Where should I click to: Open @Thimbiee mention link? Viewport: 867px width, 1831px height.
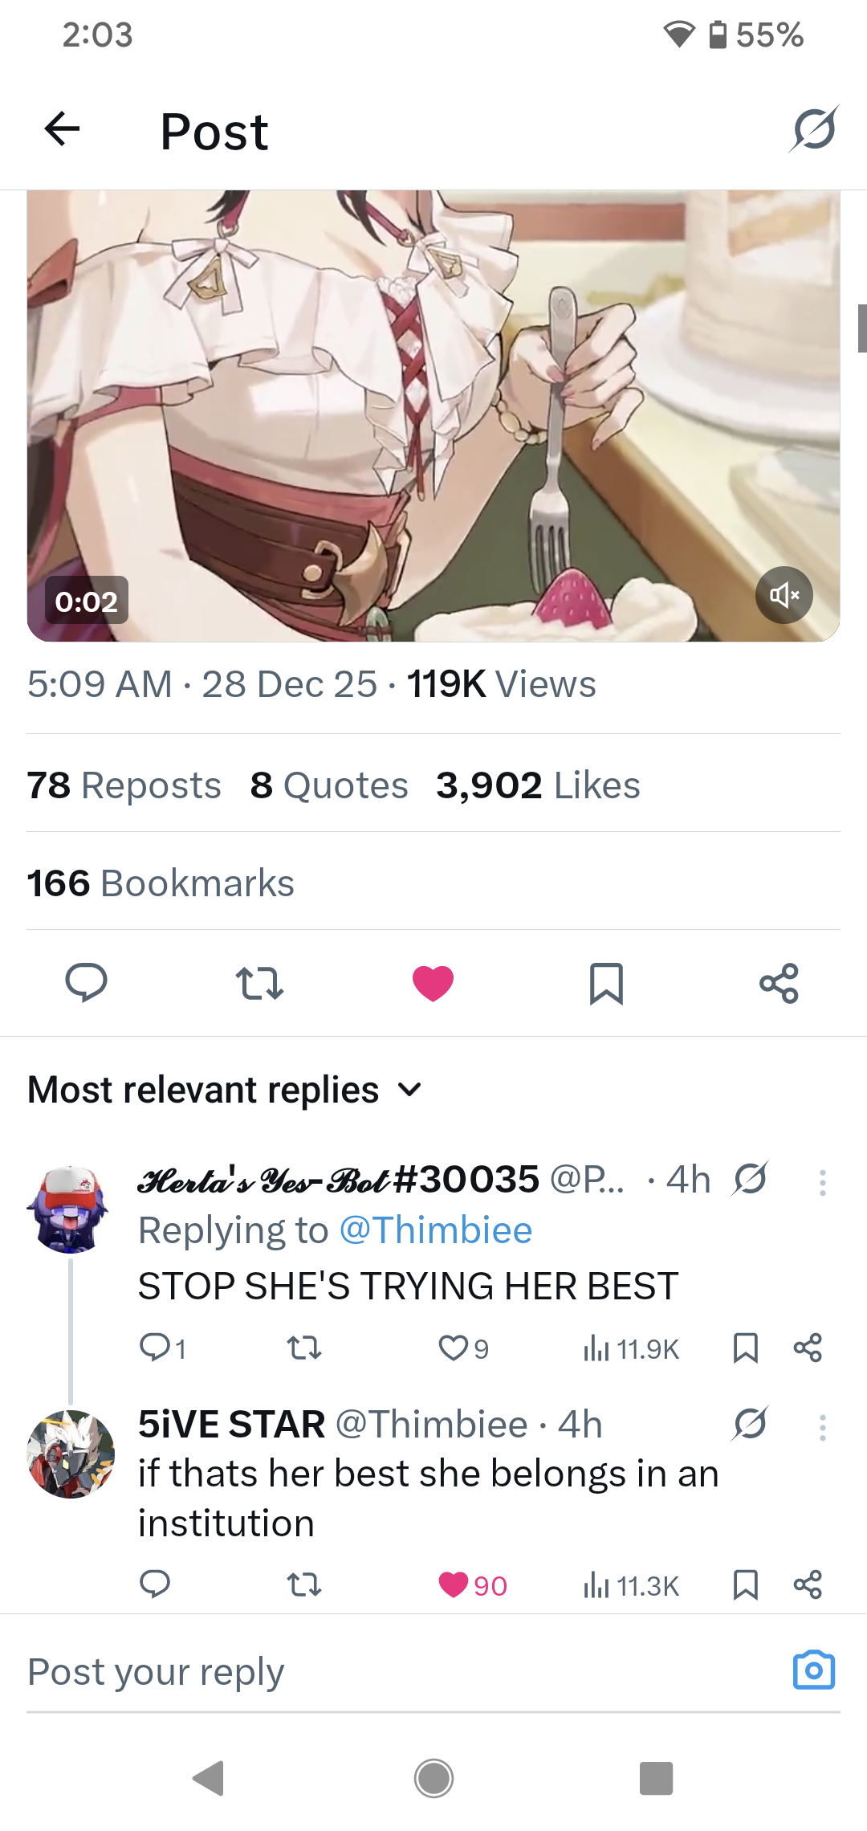[x=436, y=1230]
